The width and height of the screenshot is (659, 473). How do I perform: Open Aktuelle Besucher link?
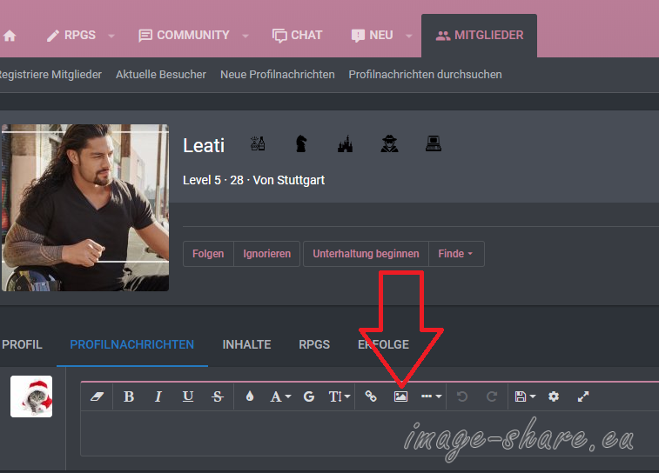[161, 75]
